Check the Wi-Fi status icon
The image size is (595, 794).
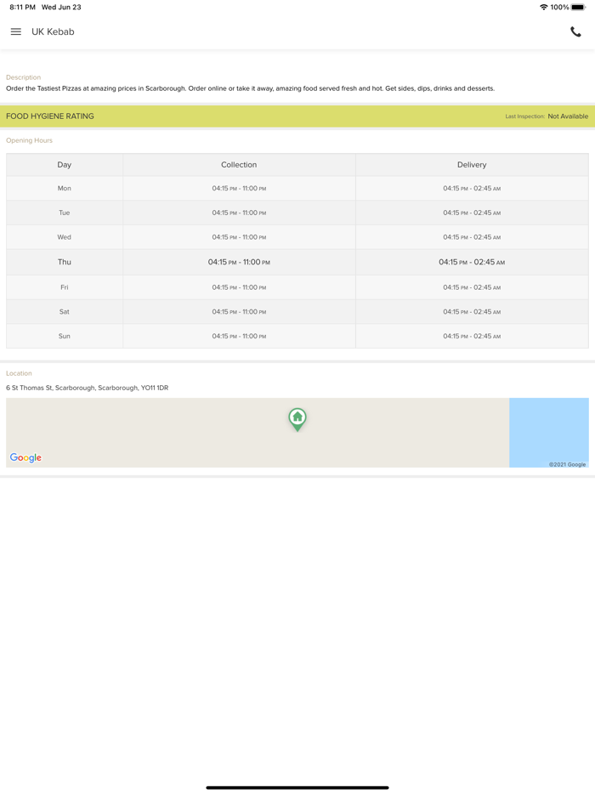(543, 7)
